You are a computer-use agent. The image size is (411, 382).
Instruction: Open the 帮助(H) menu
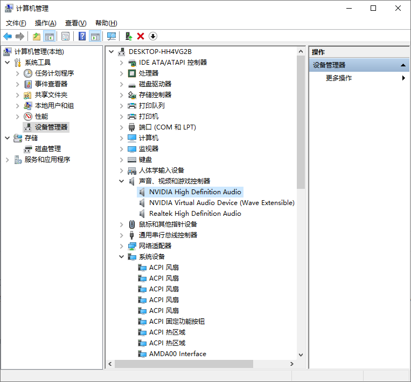(106, 23)
